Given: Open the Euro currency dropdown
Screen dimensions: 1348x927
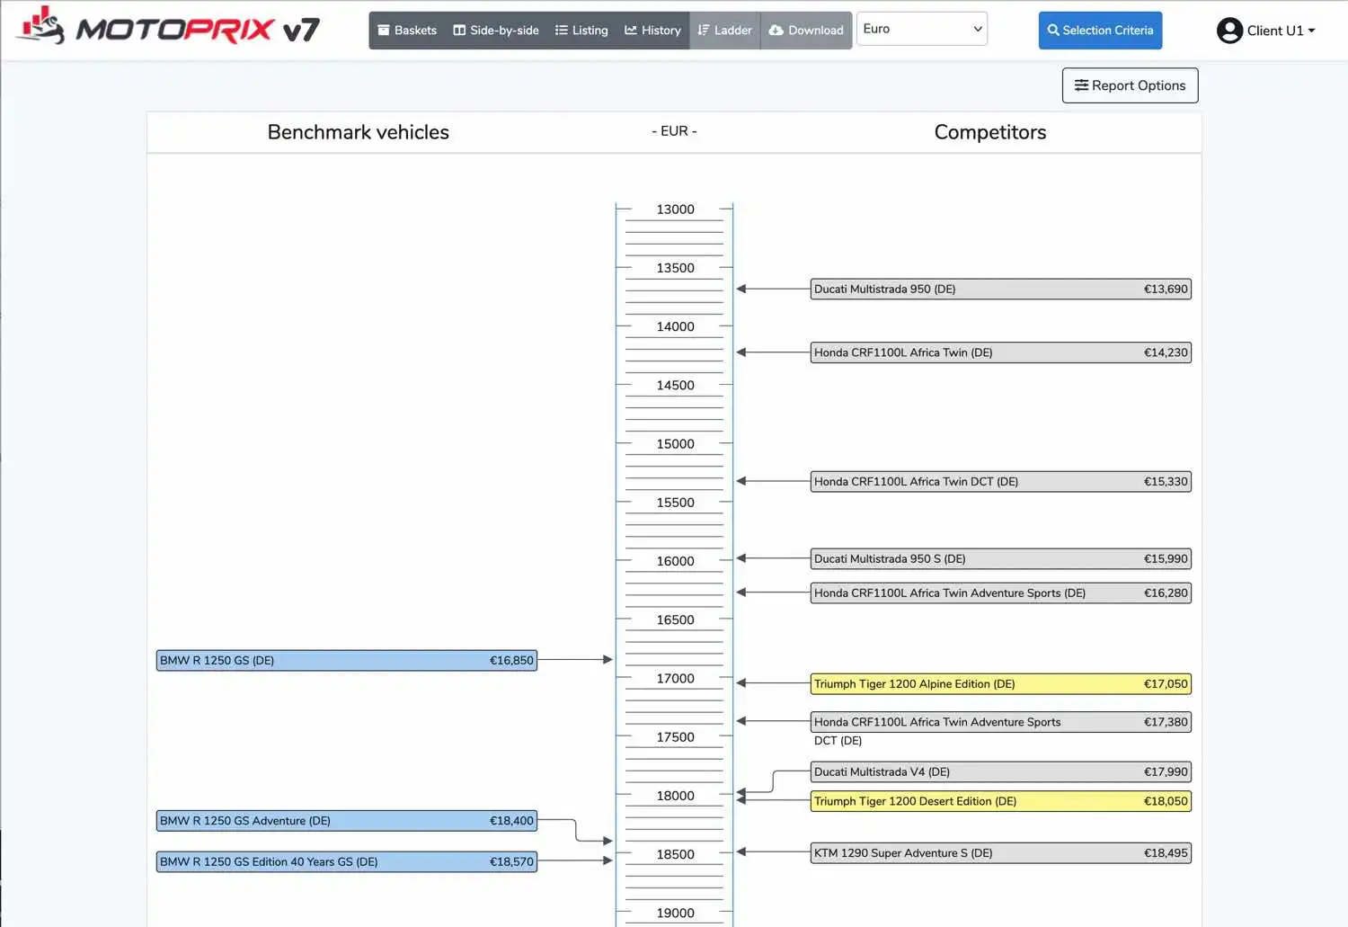Looking at the screenshot, I should [922, 29].
